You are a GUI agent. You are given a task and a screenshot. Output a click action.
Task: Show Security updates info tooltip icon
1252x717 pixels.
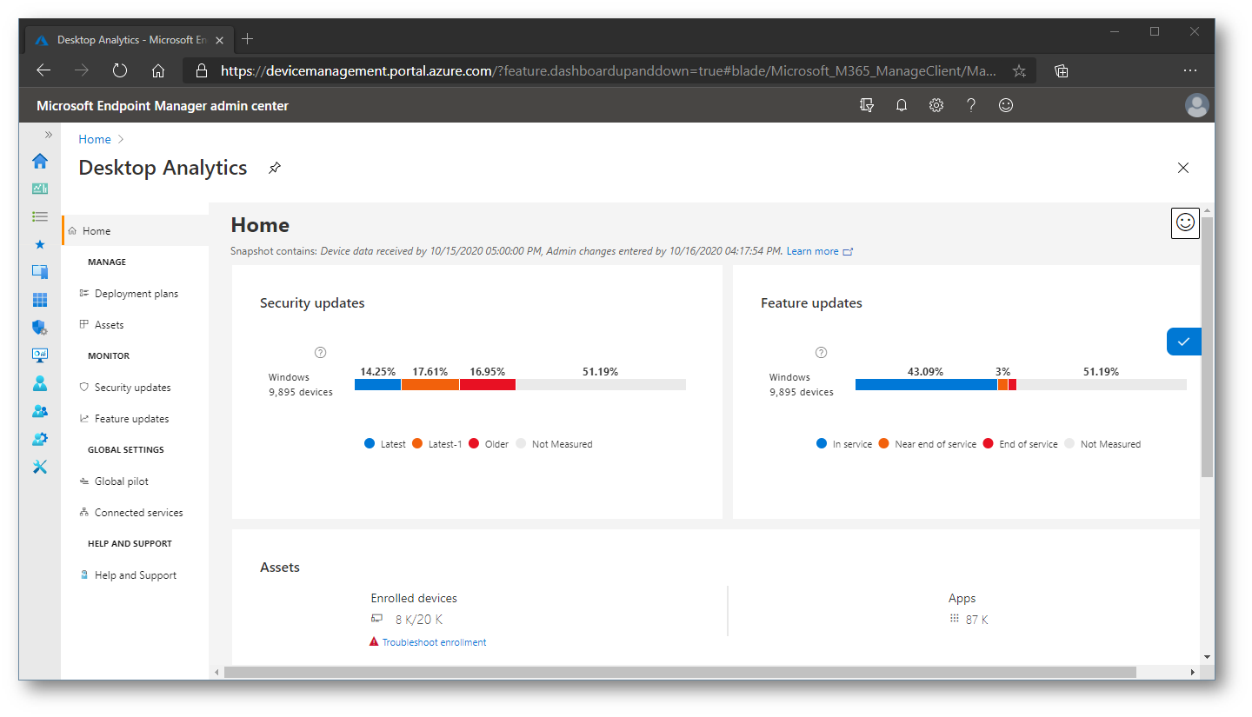click(320, 352)
